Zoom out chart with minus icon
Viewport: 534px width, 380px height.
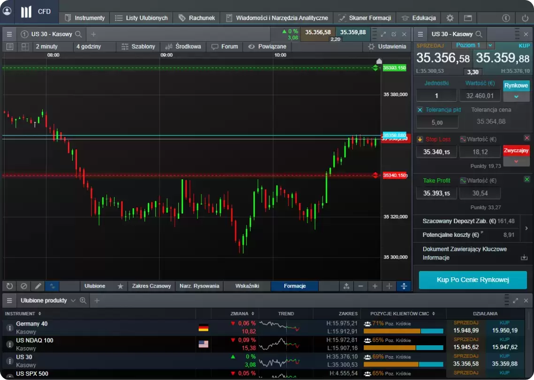361,286
